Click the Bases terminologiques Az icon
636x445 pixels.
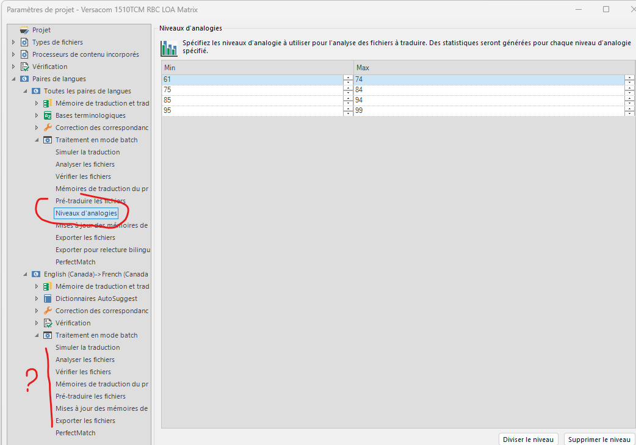[x=48, y=115]
